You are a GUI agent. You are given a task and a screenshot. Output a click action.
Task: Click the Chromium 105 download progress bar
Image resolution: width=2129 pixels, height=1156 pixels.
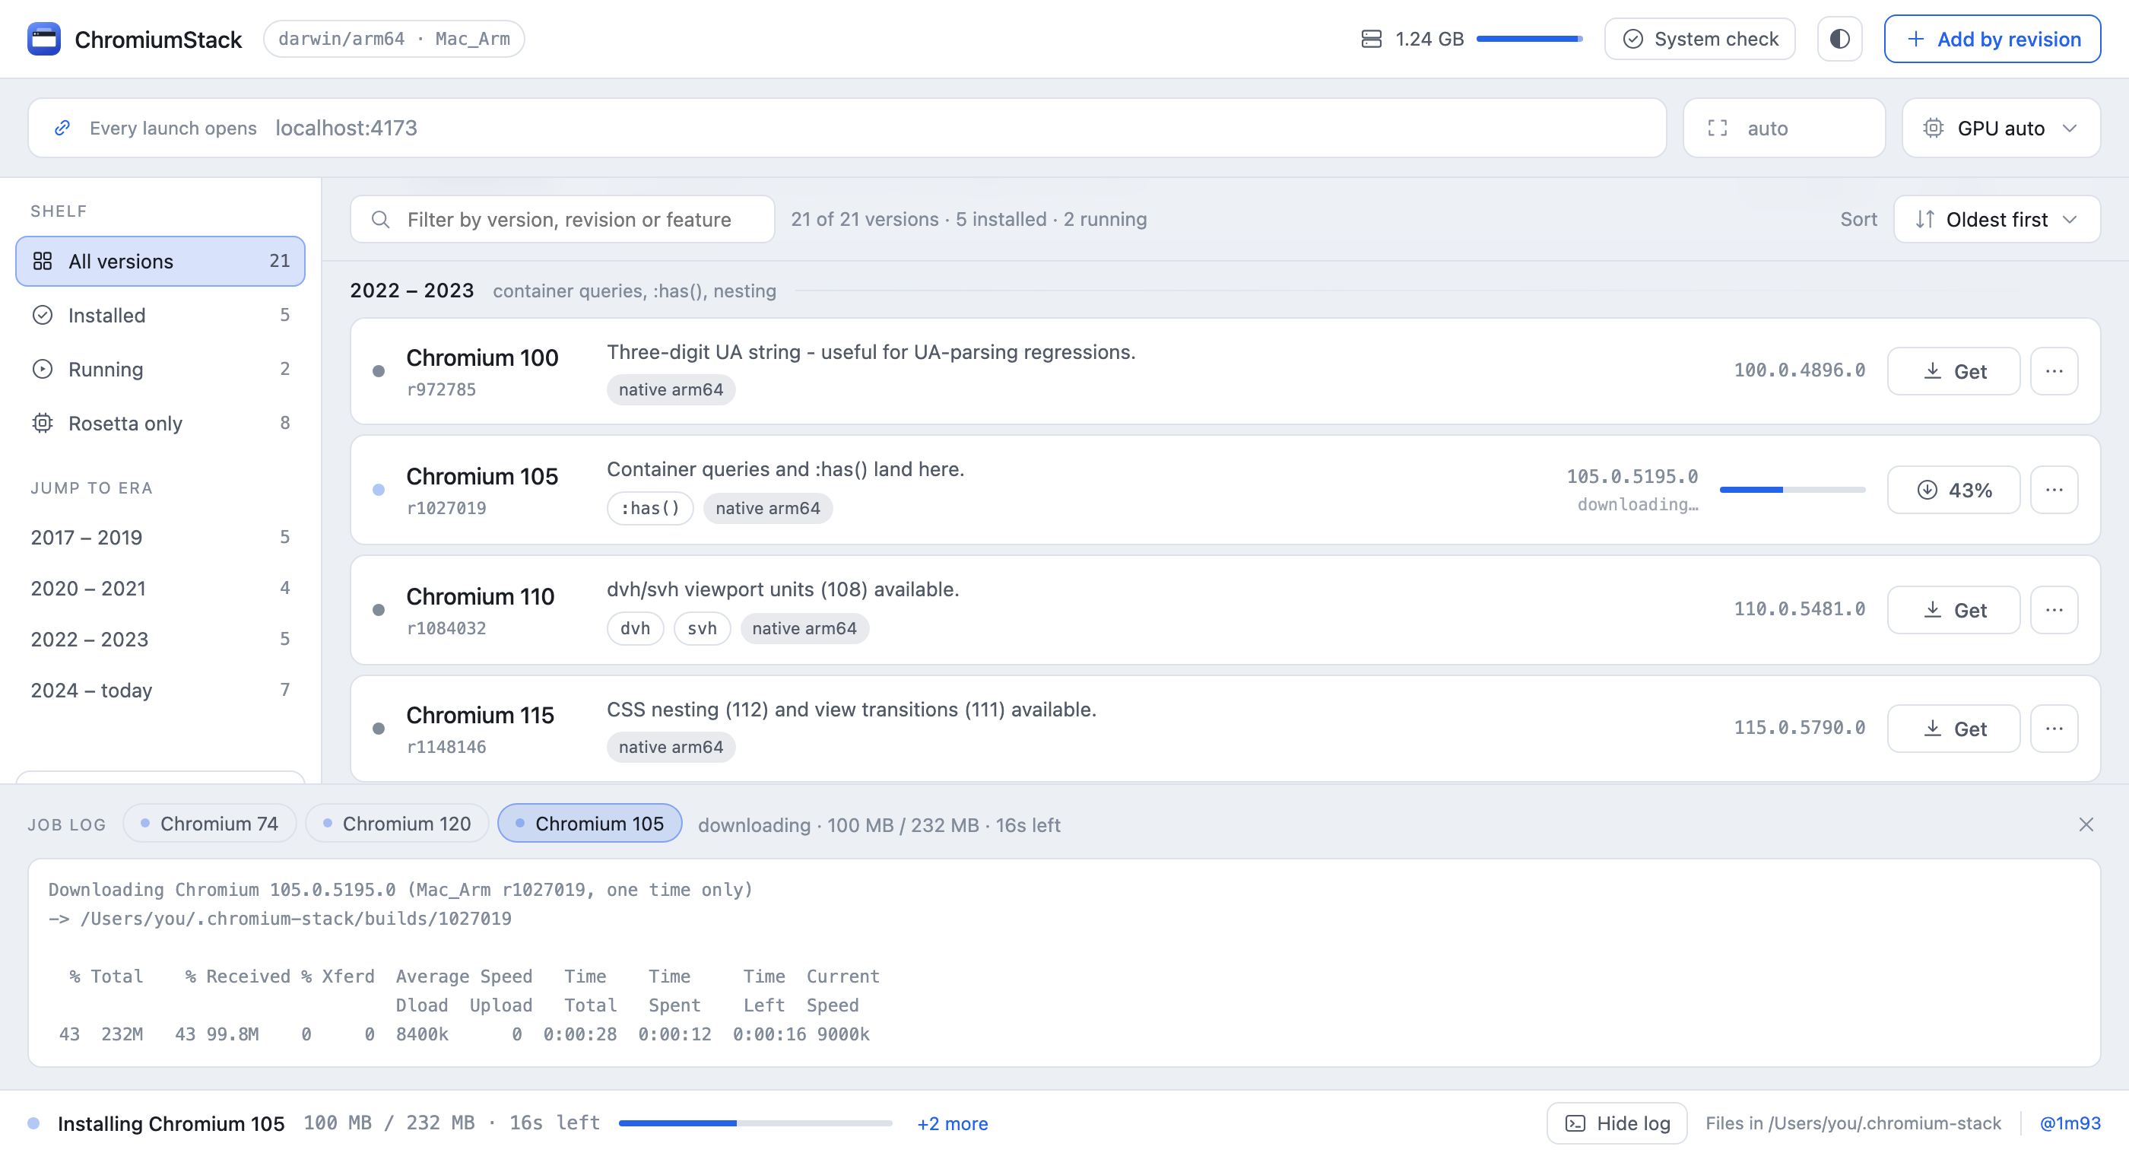click(1792, 491)
